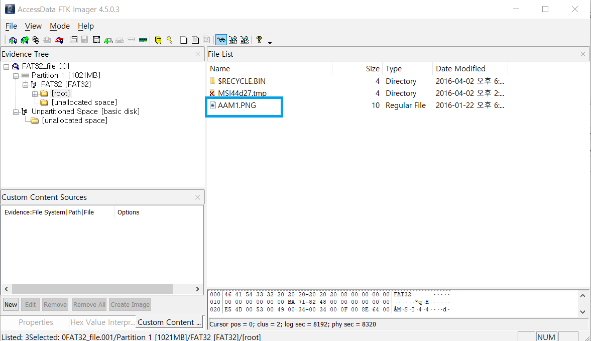Click right arrow of Custom Content scrollbar
The height and width of the screenshot is (341, 591).
pos(197,289)
